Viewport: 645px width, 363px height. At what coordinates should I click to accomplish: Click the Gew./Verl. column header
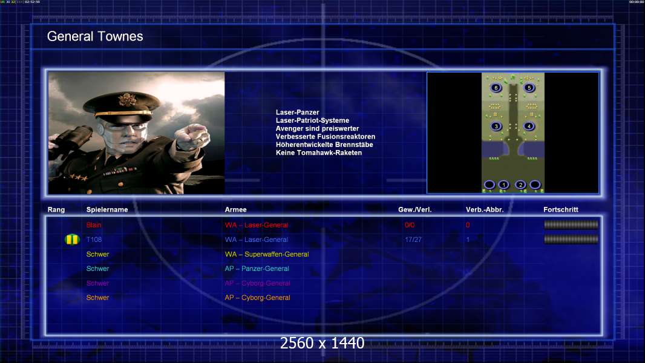414,210
